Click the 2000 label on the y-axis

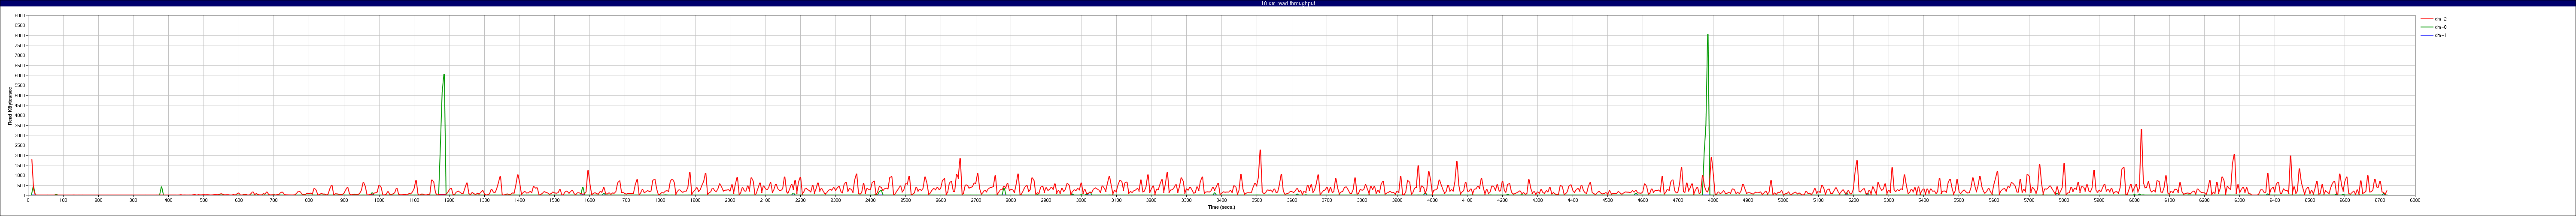point(20,156)
